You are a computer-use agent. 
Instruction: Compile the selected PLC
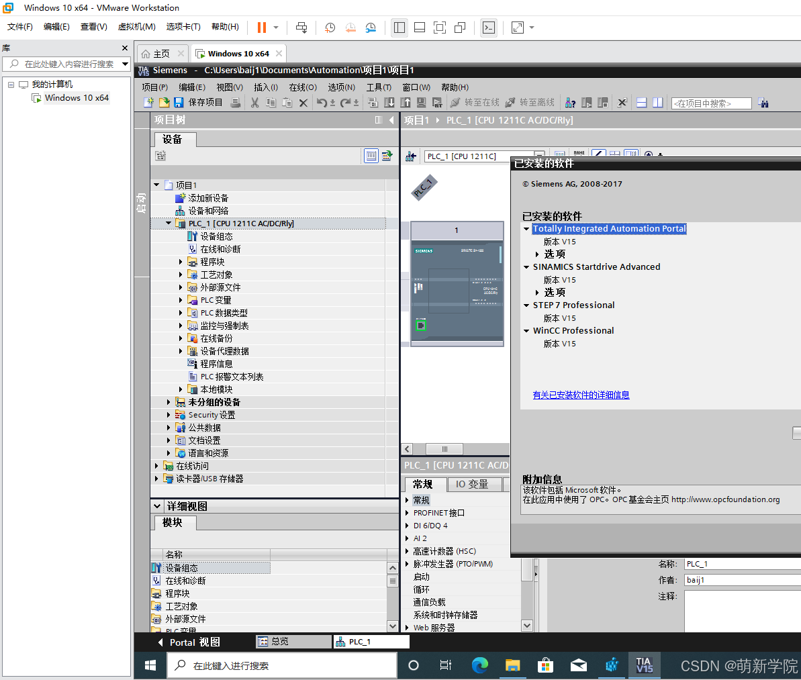click(373, 103)
